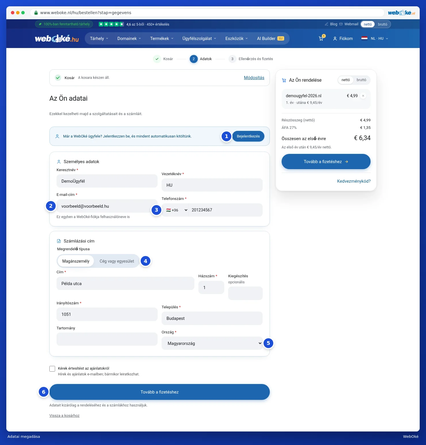Click the browser address bar lock icon
The width and height of the screenshot is (426, 445).
coord(36,13)
